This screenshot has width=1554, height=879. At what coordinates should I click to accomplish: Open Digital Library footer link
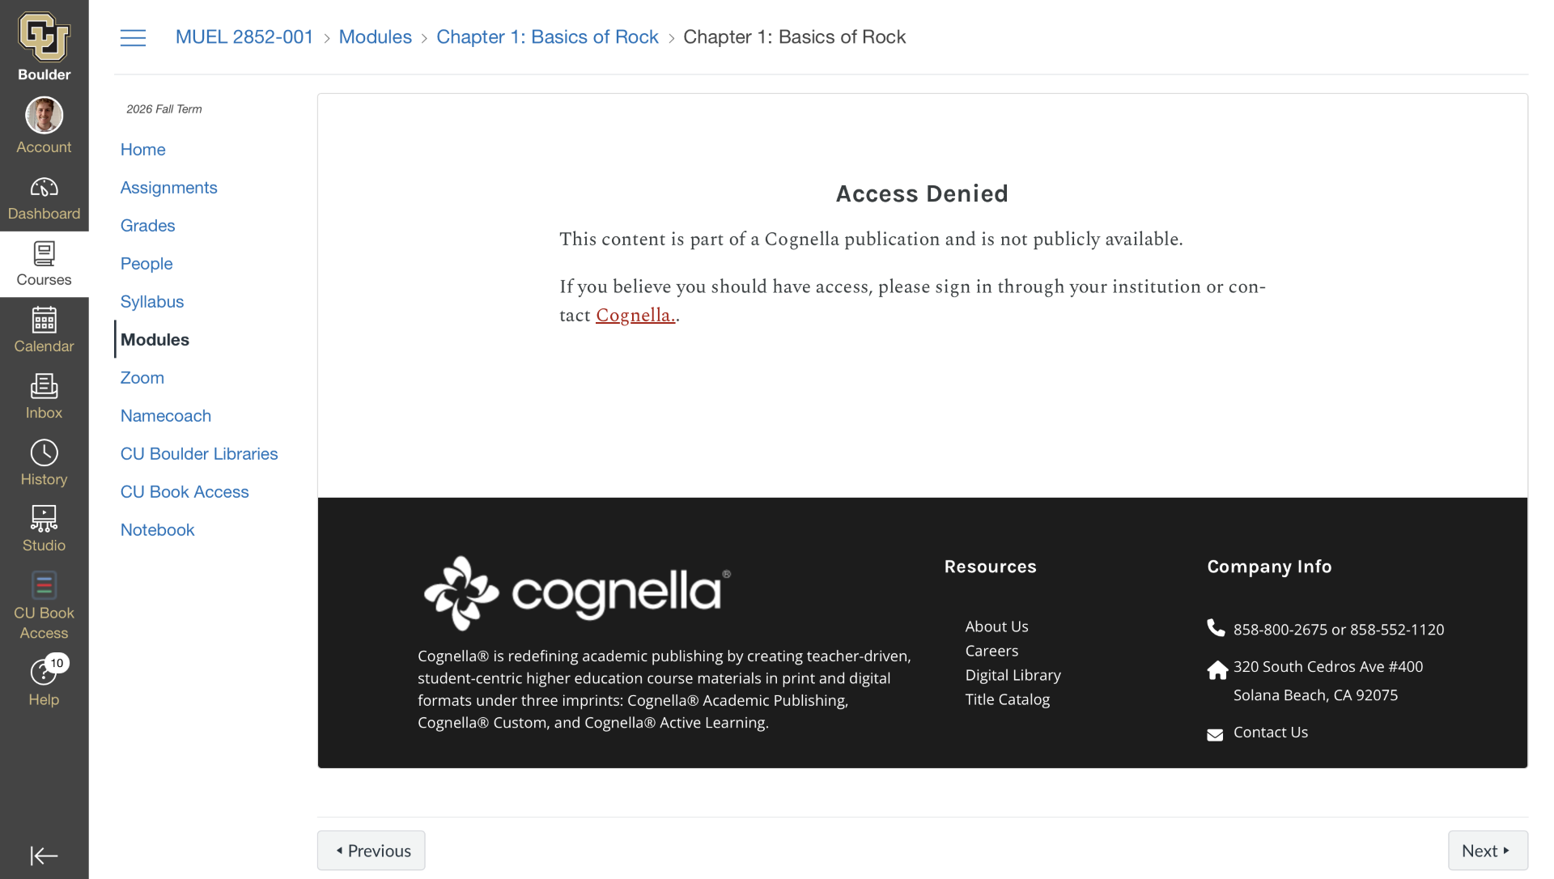point(1013,675)
